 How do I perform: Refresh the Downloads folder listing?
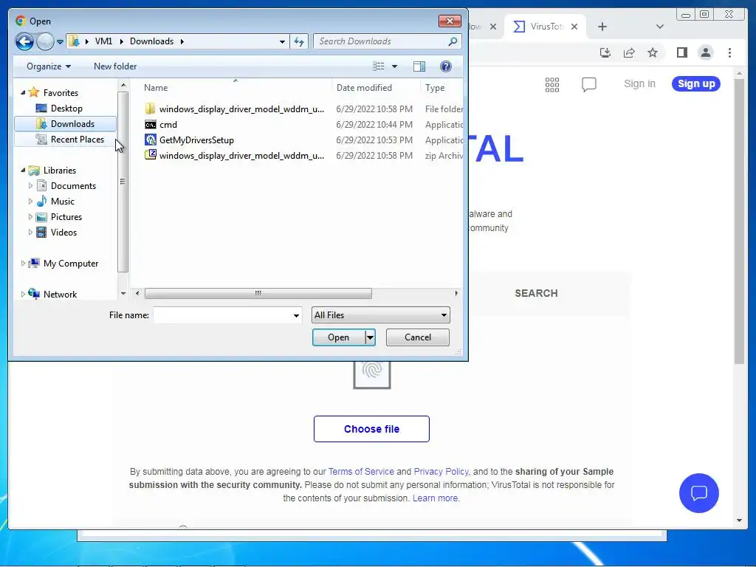point(300,41)
